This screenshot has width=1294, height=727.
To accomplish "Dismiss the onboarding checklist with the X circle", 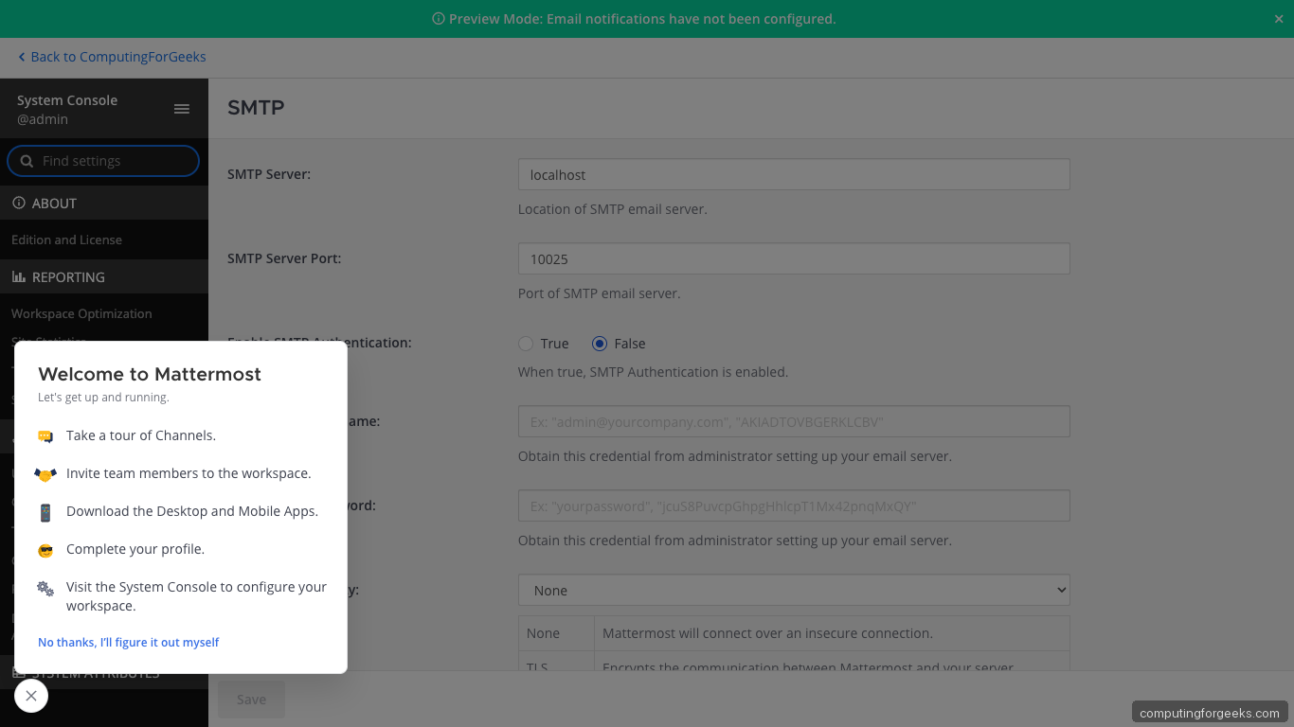I will click(x=30, y=696).
